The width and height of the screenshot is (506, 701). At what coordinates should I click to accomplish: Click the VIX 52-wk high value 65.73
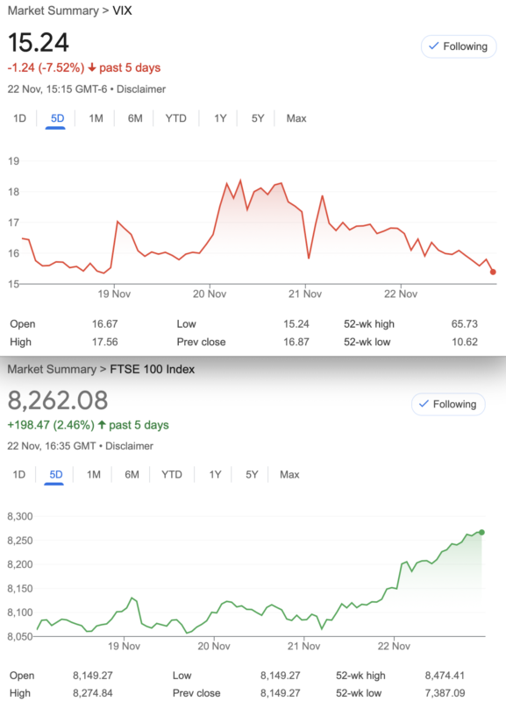pyautogui.click(x=465, y=324)
